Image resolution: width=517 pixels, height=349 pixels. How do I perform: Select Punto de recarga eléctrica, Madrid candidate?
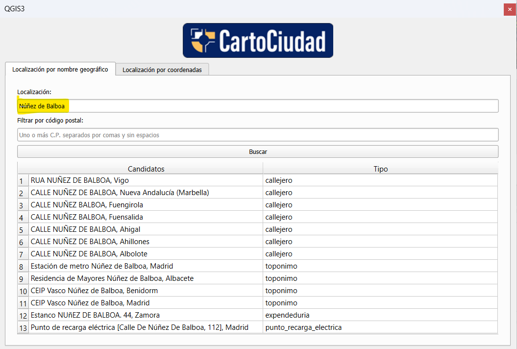[146, 327]
